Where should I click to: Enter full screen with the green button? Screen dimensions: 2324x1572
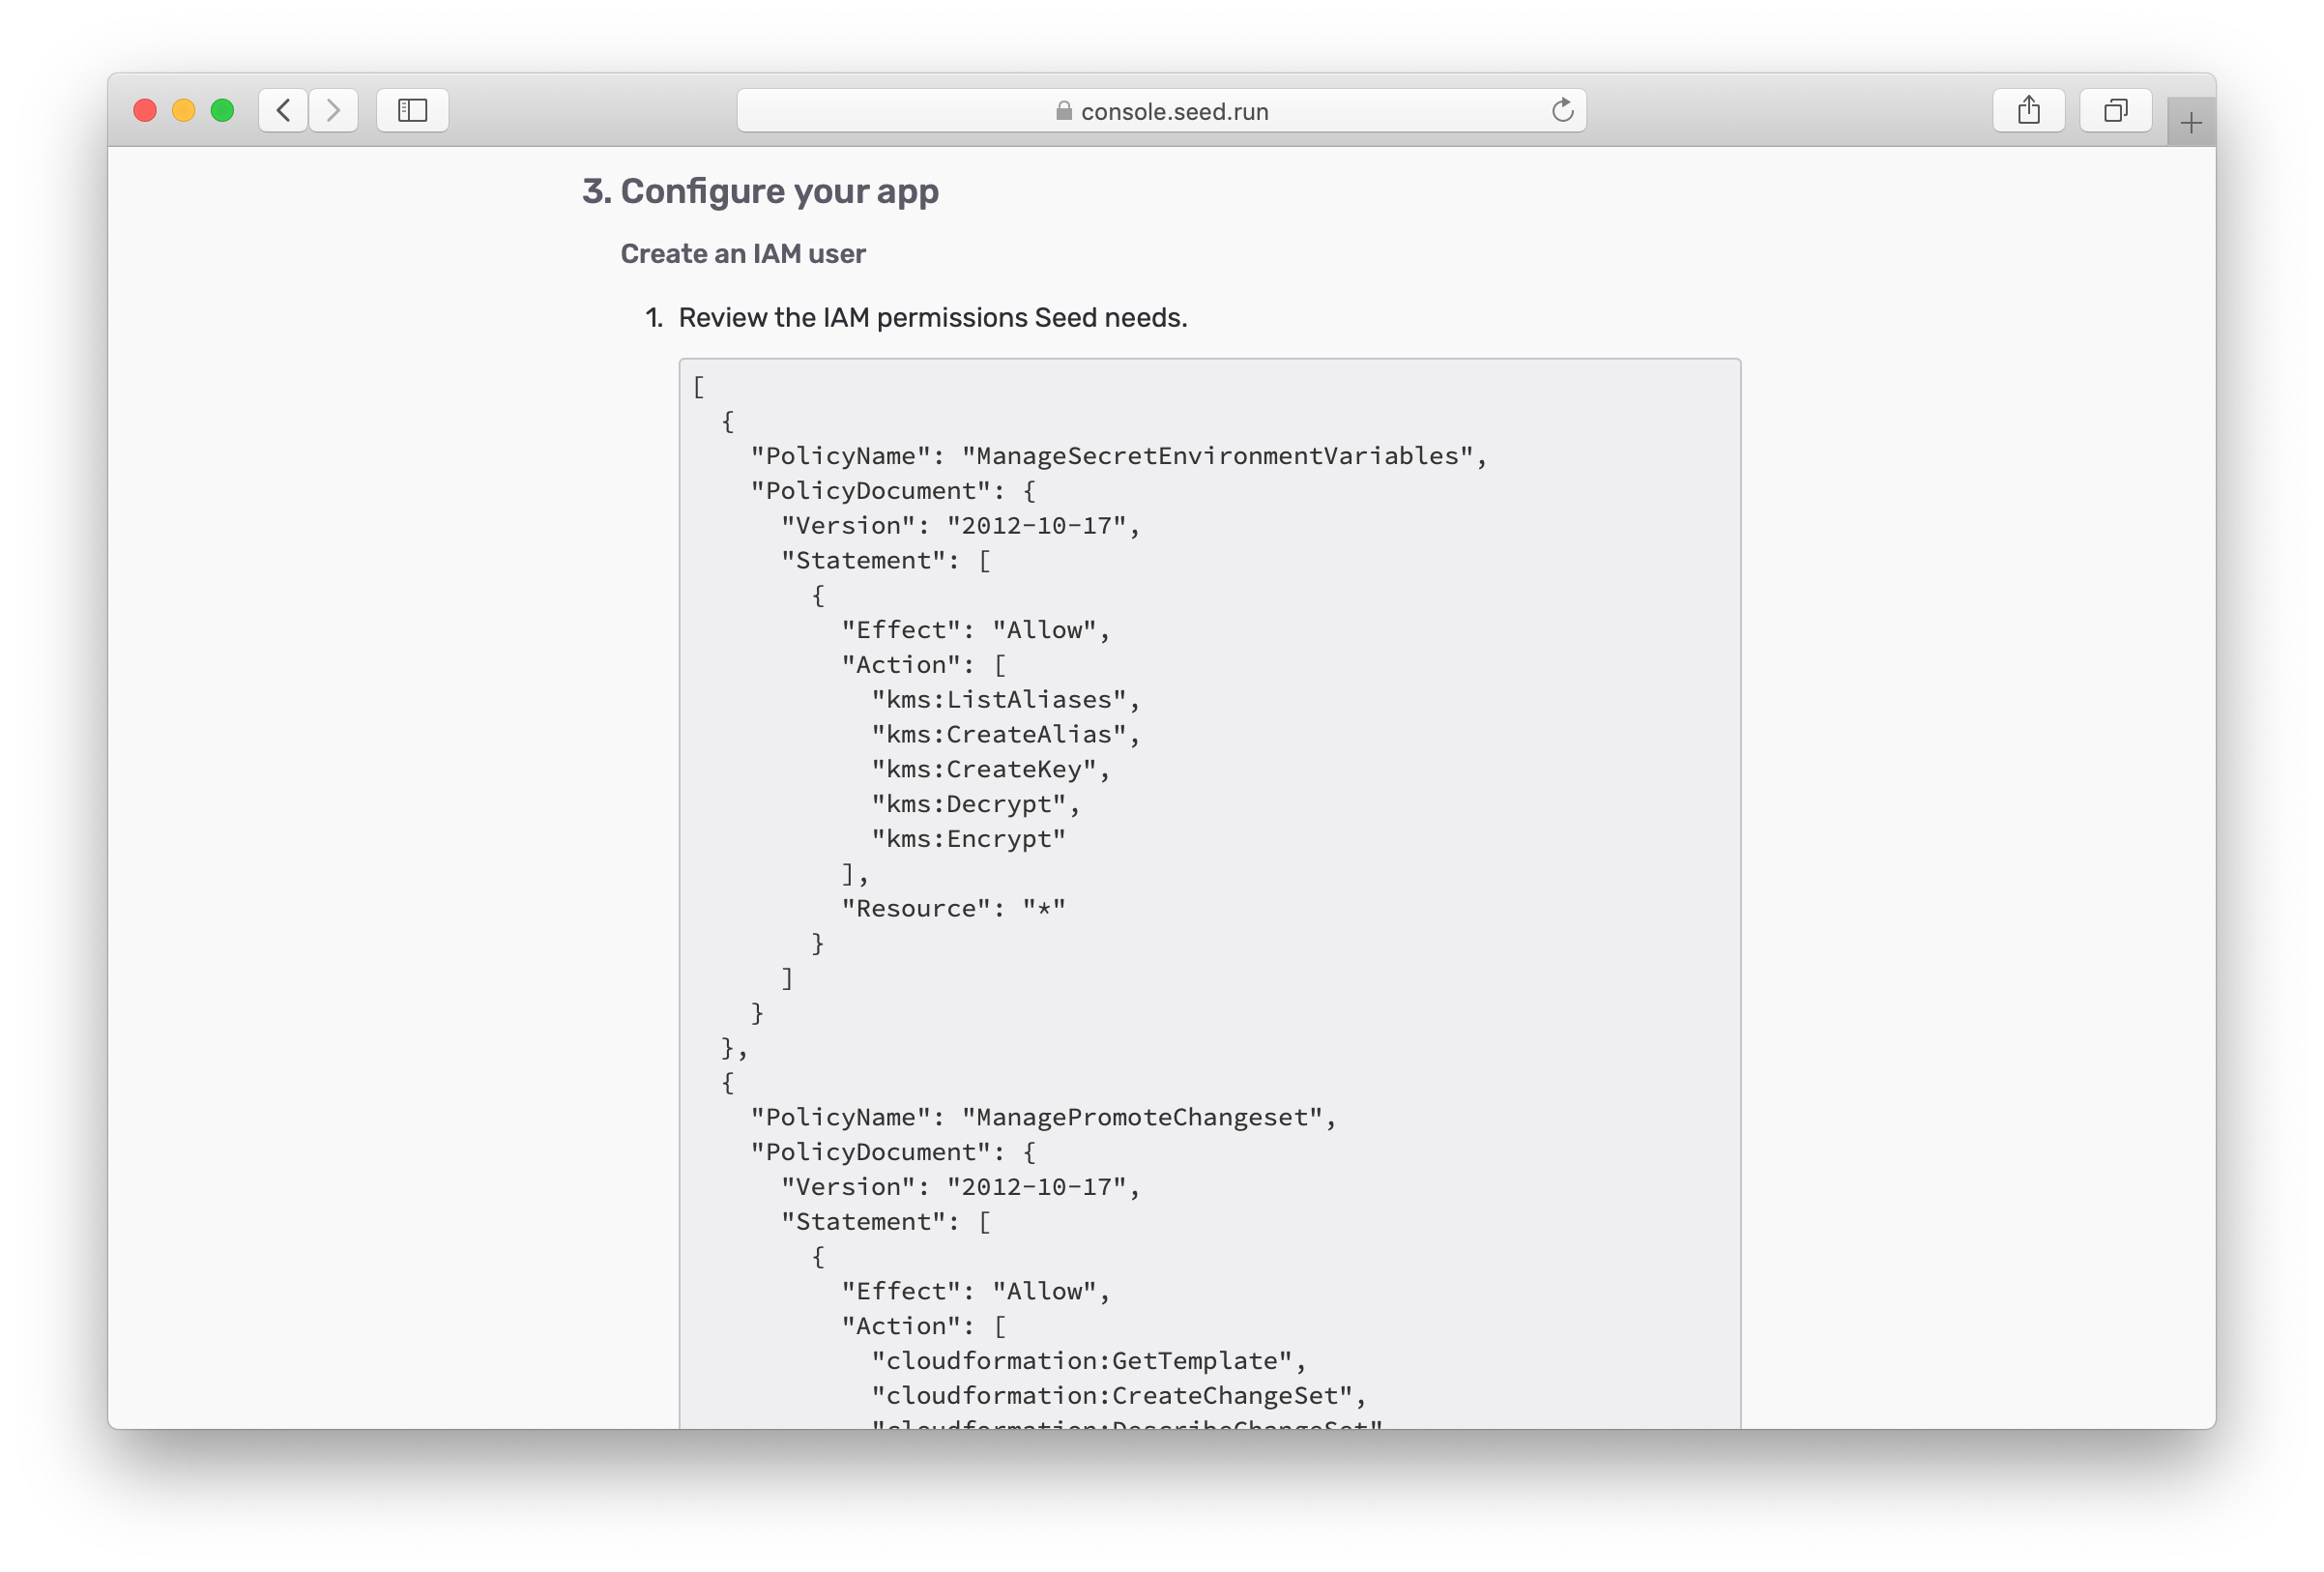[223, 110]
